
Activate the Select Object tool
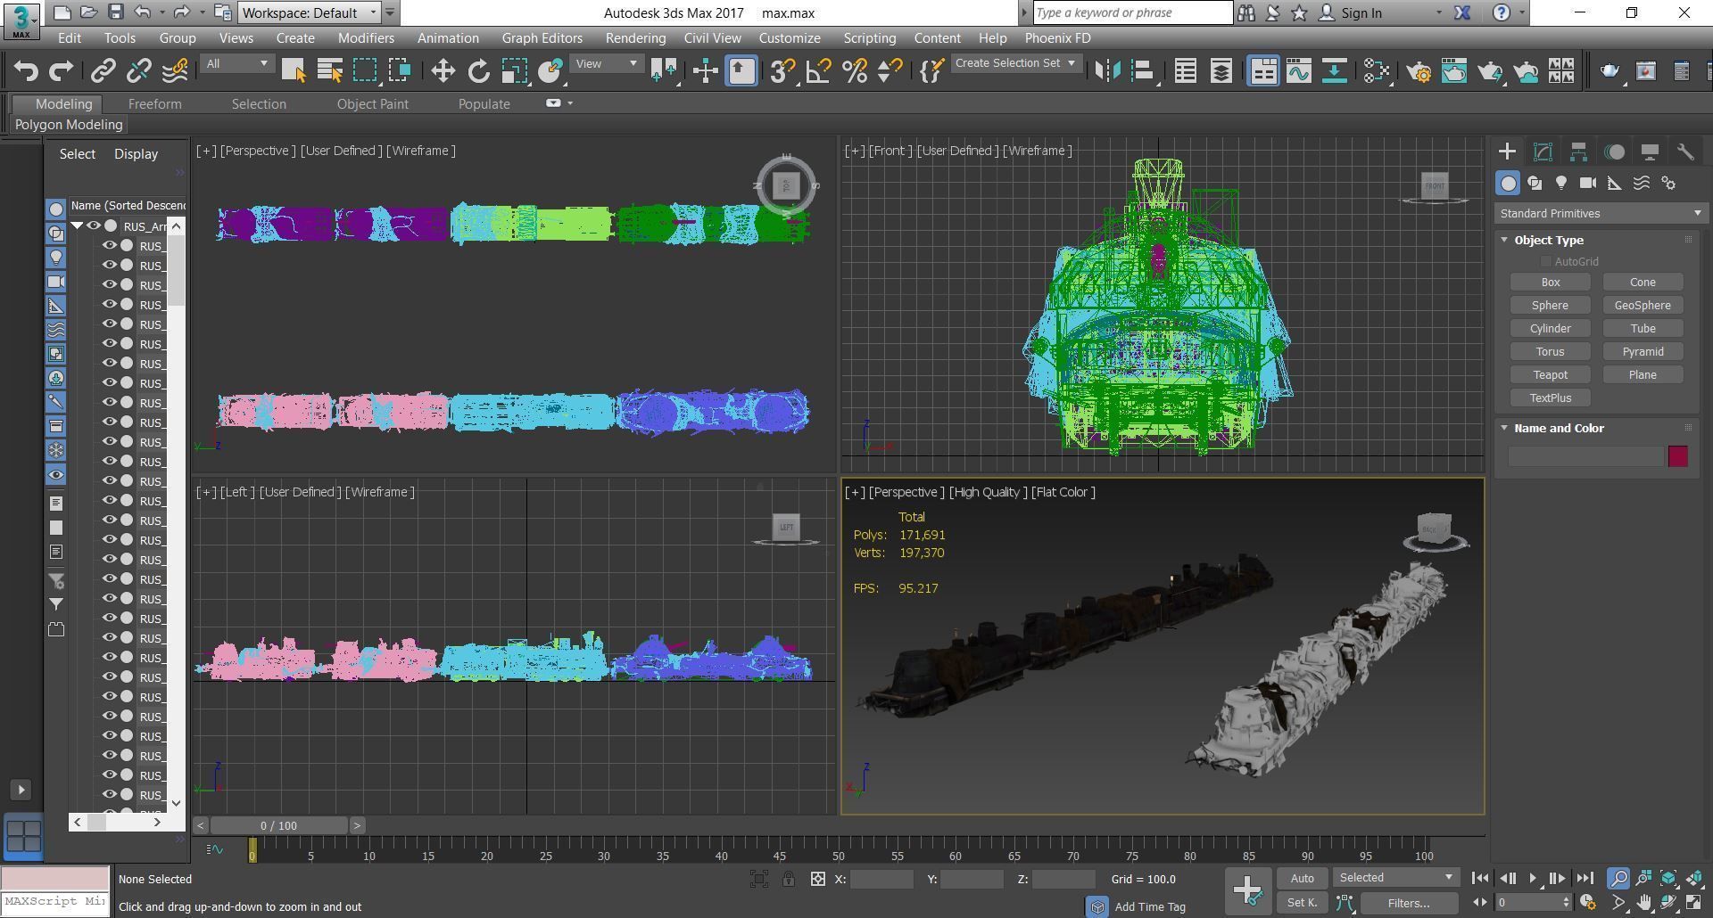coord(294,71)
